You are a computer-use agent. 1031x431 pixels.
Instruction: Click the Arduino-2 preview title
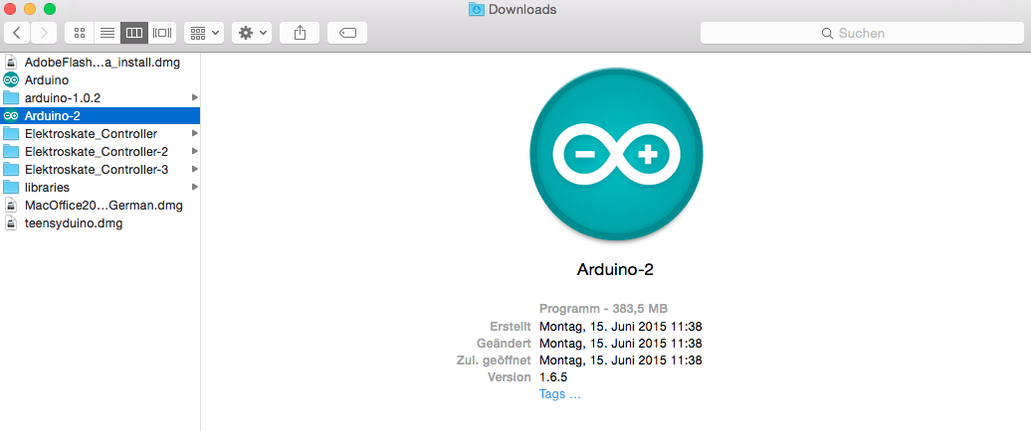coord(615,269)
